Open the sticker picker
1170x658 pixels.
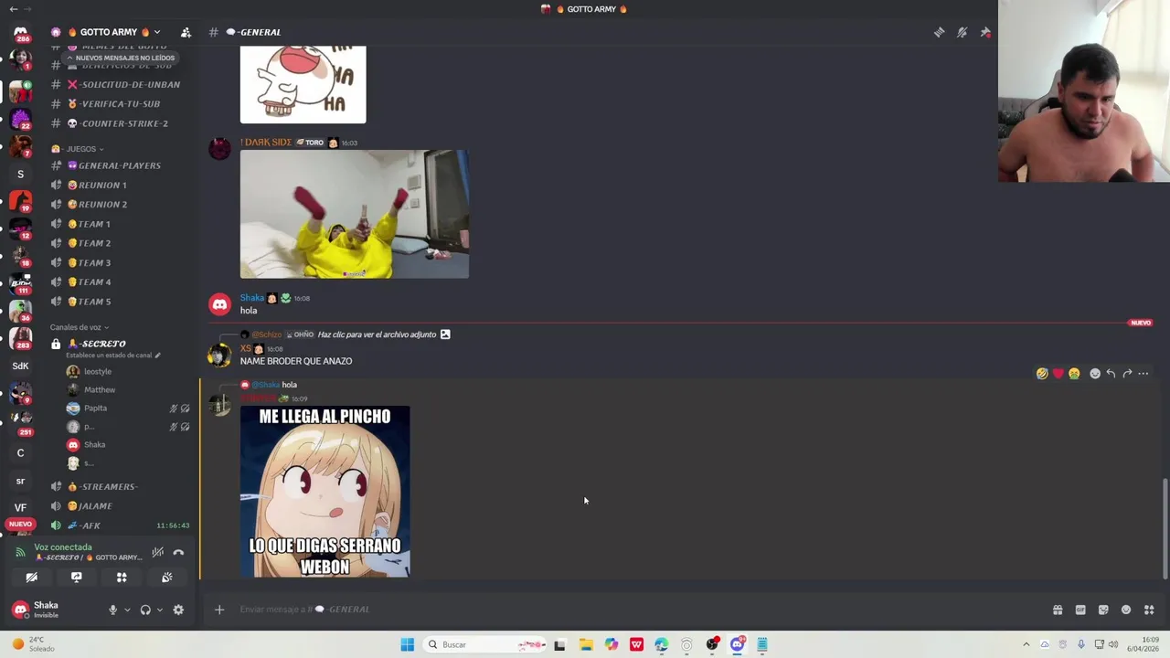coord(1103,610)
